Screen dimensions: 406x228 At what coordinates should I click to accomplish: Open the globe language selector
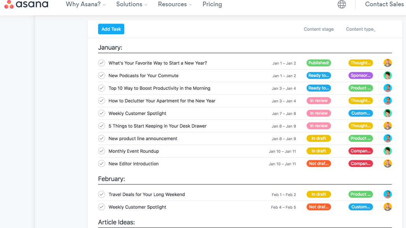[x=342, y=4]
